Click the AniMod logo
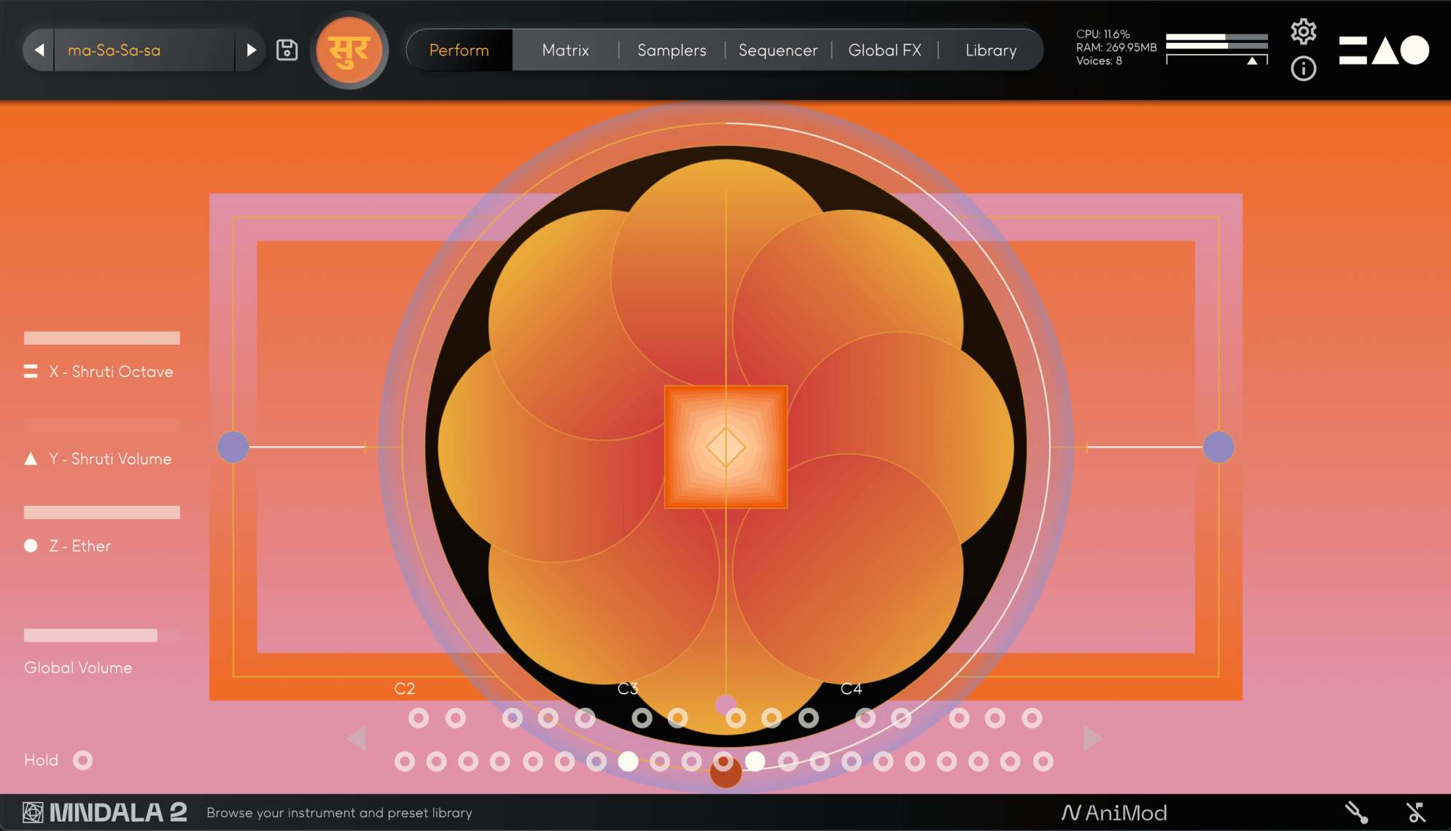The width and height of the screenshot is (1451, 831). (1114, 812)
